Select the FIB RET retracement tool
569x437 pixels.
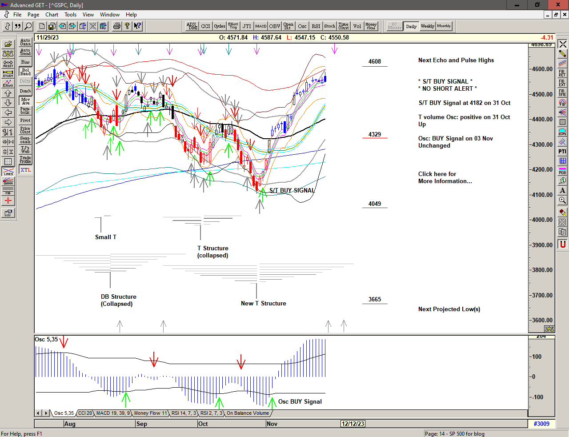pos(562,73)
